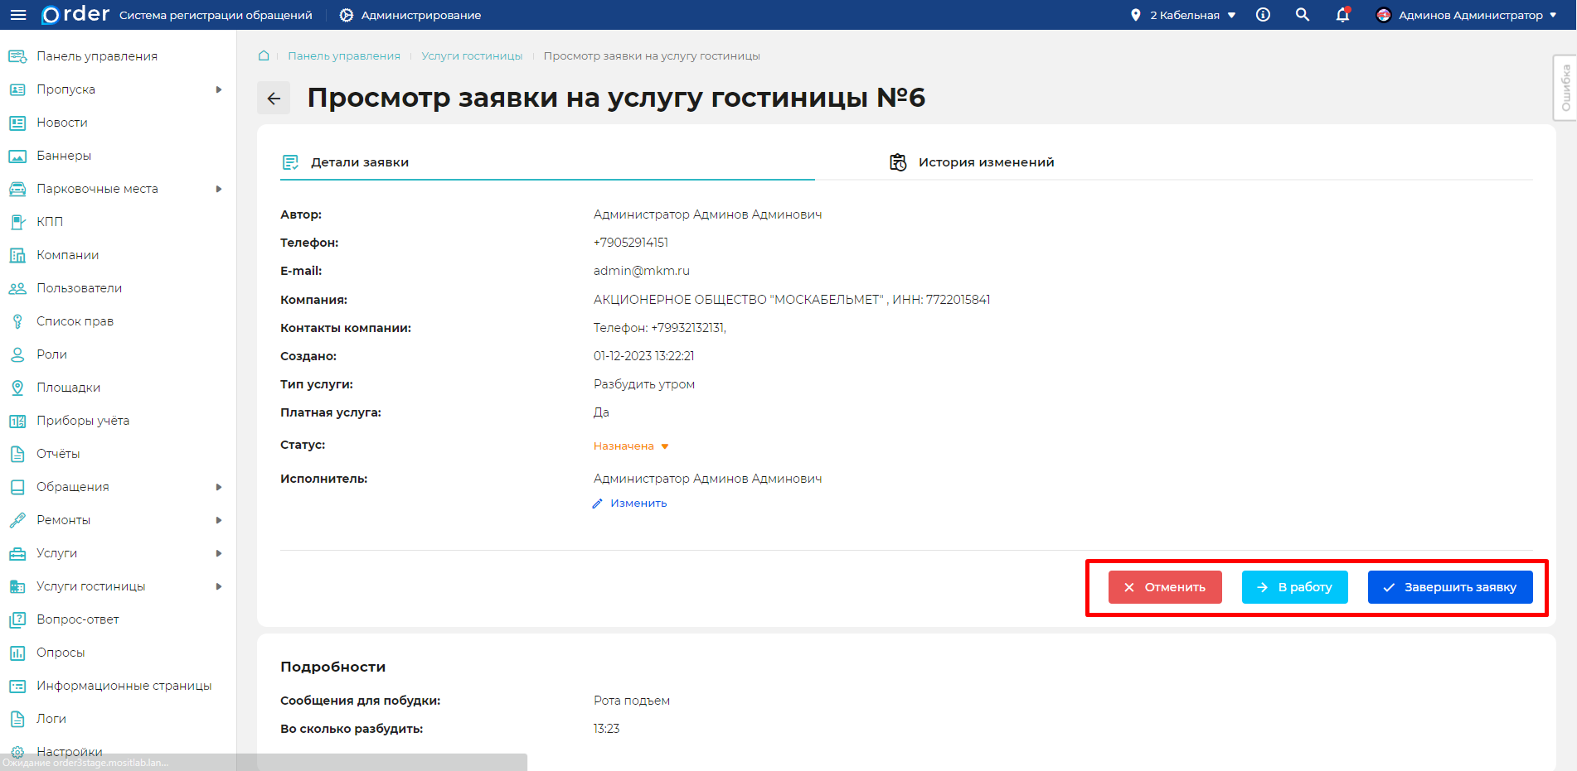This screenshot has width=1577, height=771.
Task: Select Баннеры in the sidebar
Action: pyautogui.click(x=63, y=155)
